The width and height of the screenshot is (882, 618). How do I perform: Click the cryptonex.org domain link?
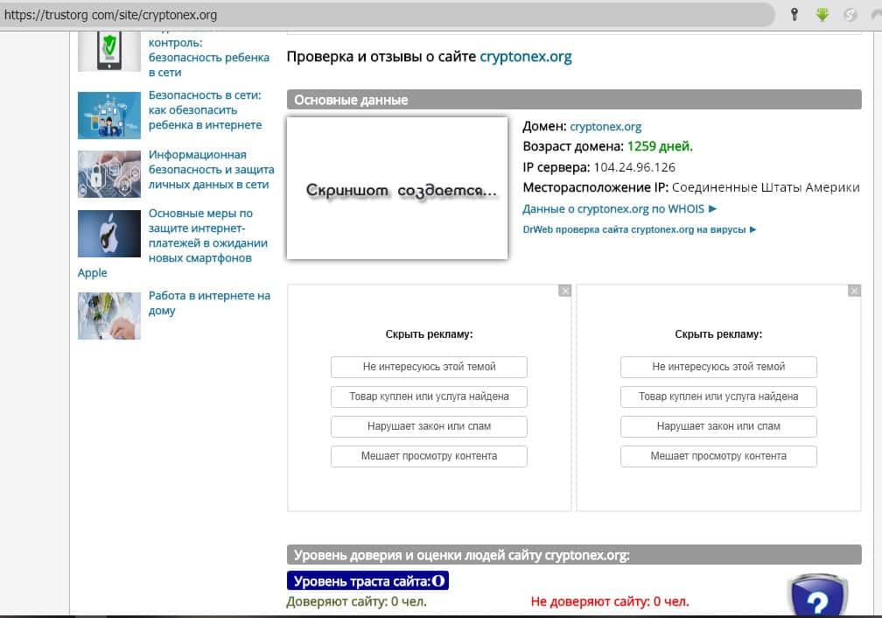pyautogui.click(x=605, y=127)
